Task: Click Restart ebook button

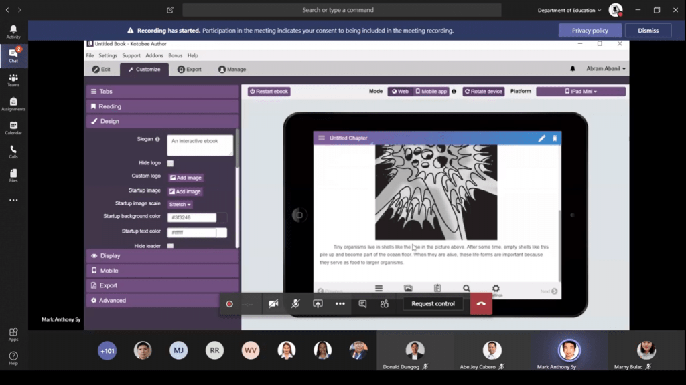Action: 269,91
